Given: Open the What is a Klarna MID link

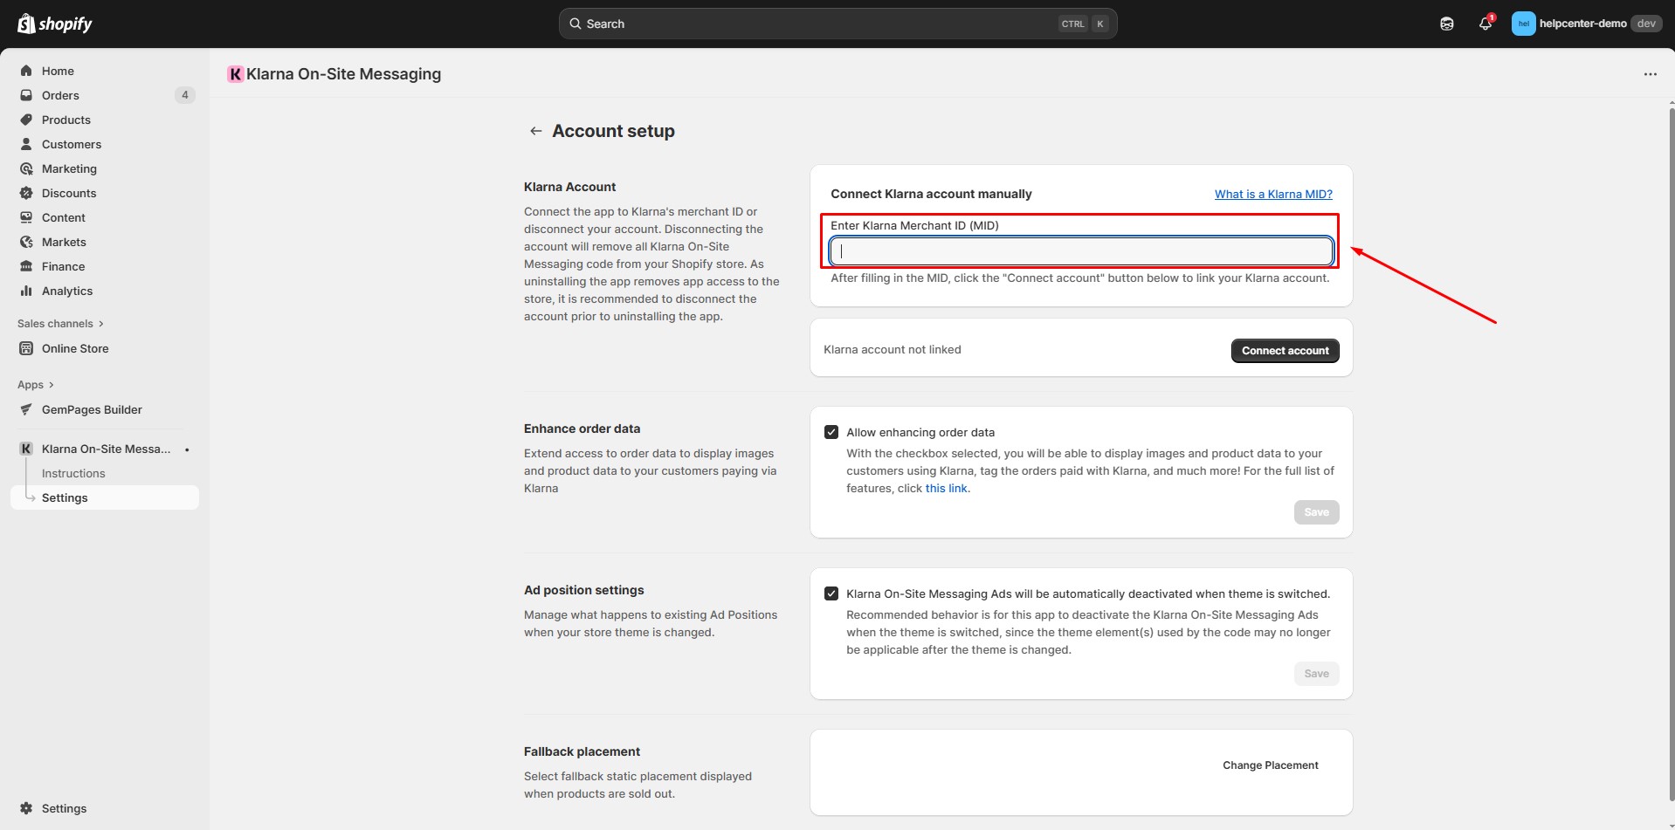Looking at the screenshot, I should [1272, 194].
